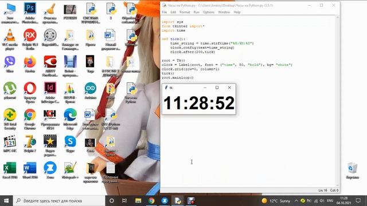Viewport: 367px width, 206px height.
Task: Open the video editor star-film icon
Action: (50, 146)
